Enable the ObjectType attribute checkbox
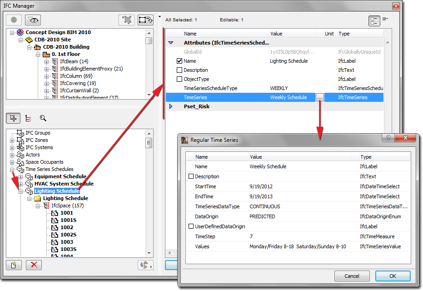The width and height of the screenshot is (423, 291). coord(179,79)
